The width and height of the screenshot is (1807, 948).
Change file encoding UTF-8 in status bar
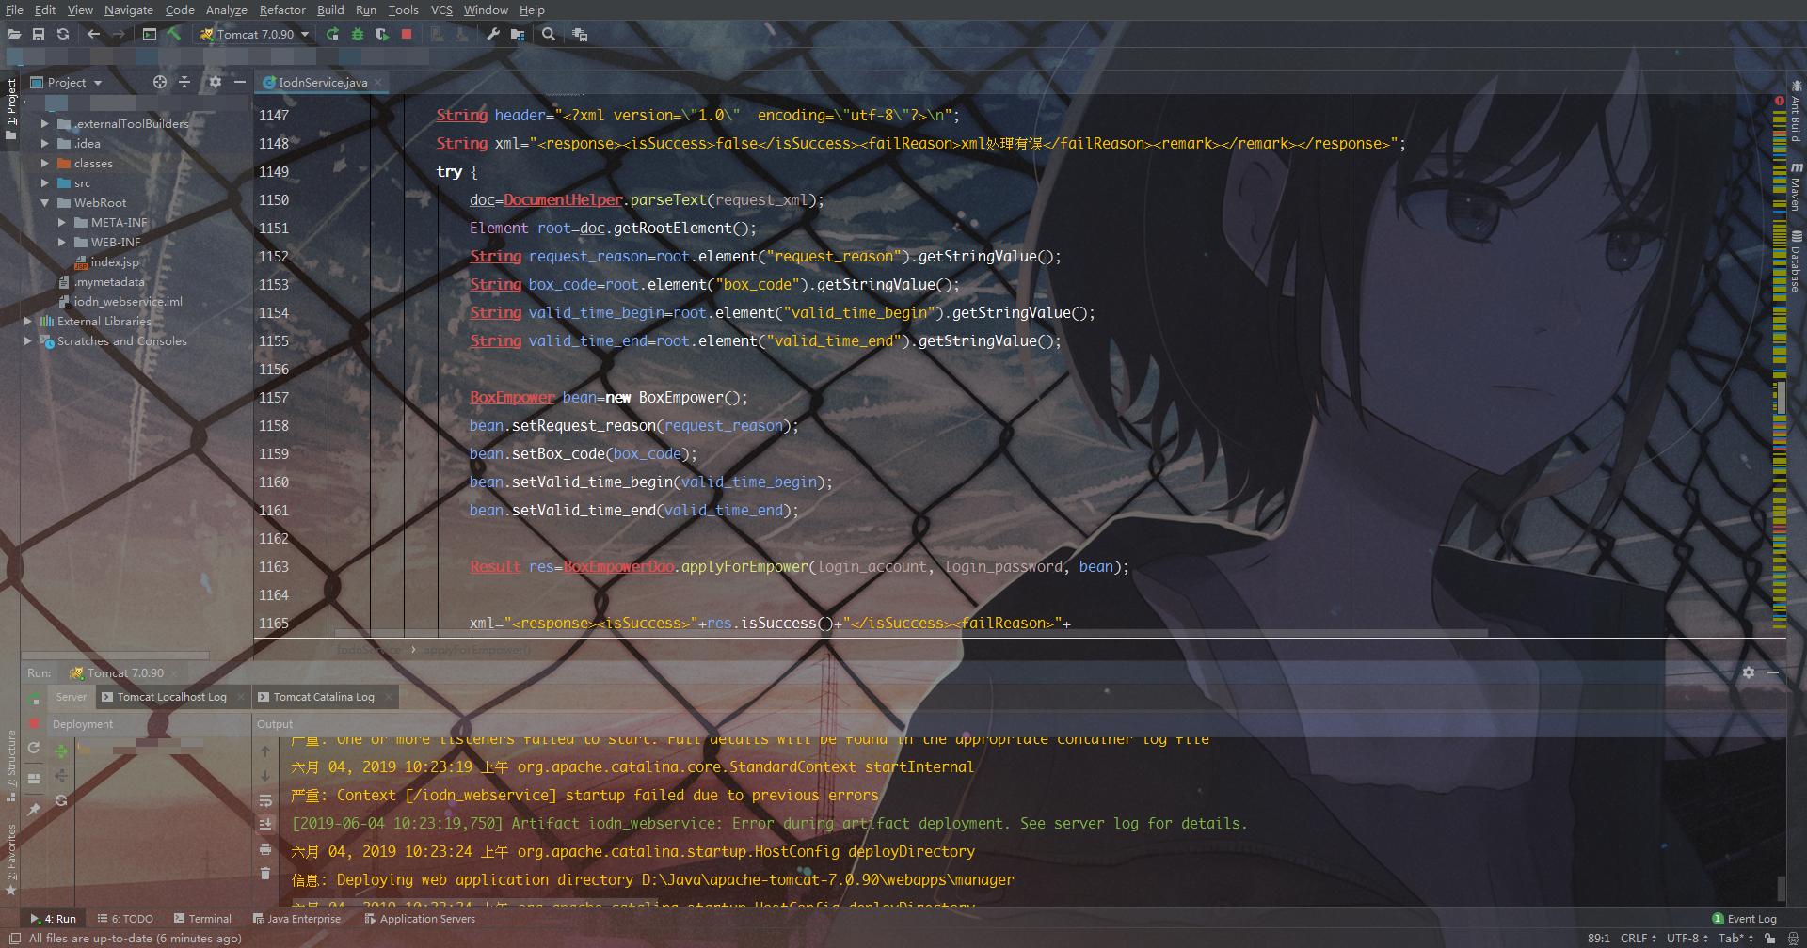pyautogui.click(x=1687, y=938)
